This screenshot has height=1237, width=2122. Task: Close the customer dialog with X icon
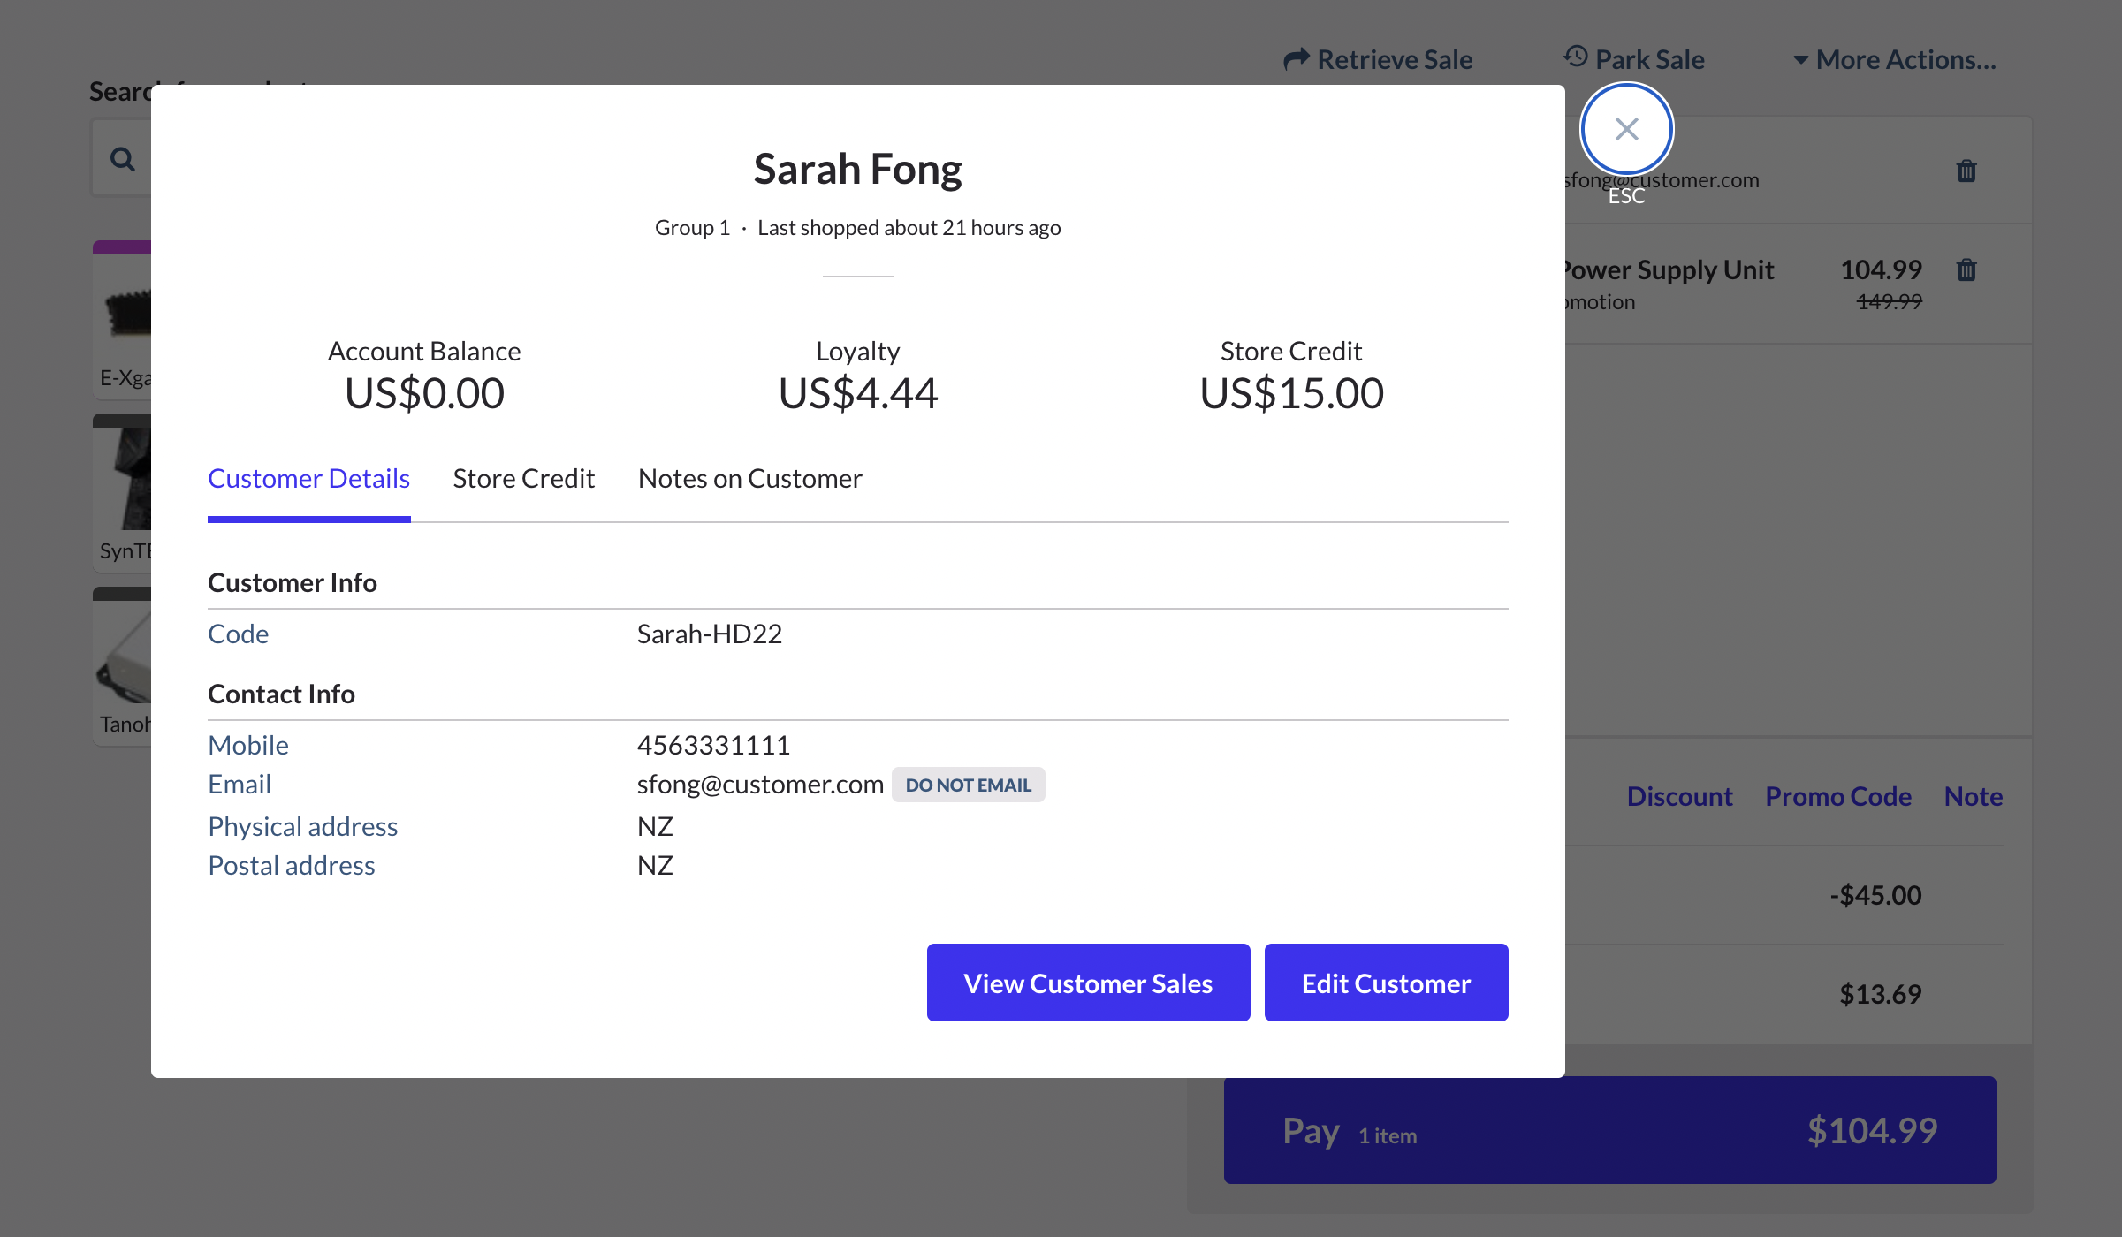point(1626,130)
